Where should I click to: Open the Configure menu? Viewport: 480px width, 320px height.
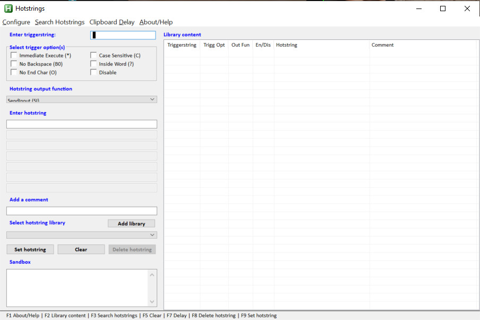pyautogui.click(x=16, y=22)
